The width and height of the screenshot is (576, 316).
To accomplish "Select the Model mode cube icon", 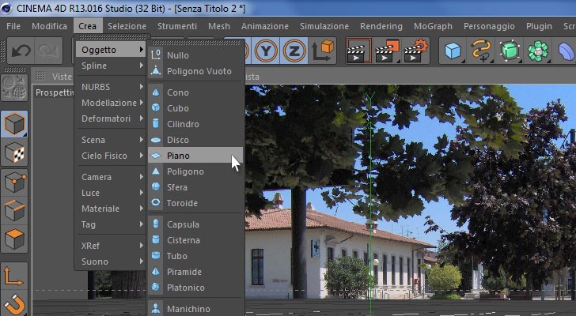I will 14,124.
